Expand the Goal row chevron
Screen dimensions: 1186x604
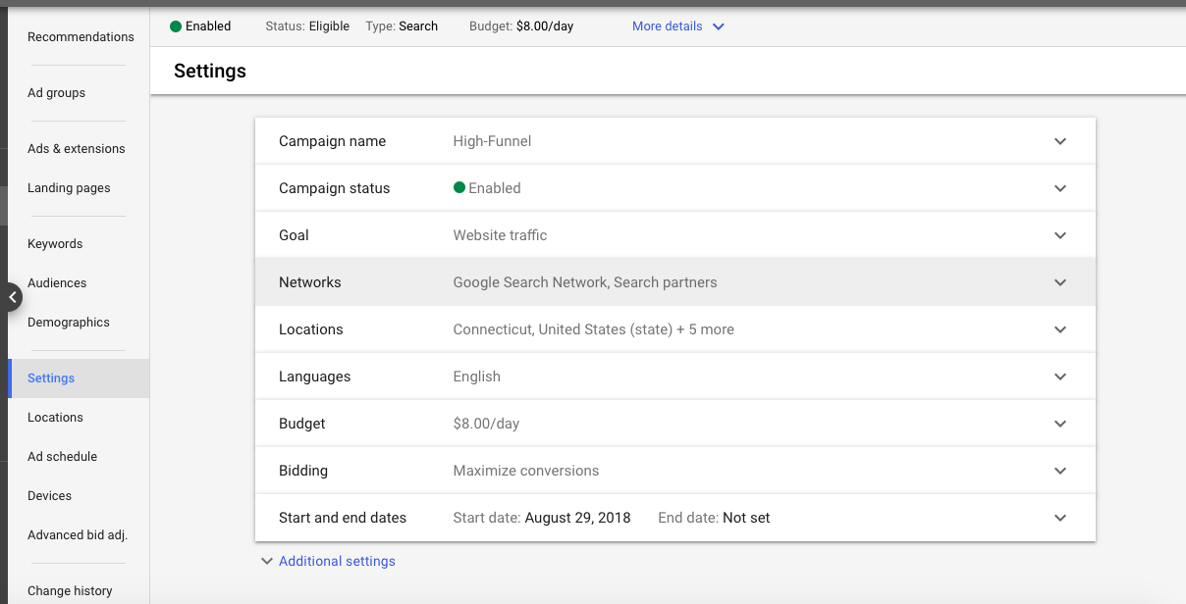1060,234
